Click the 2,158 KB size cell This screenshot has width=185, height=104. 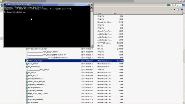120,49
